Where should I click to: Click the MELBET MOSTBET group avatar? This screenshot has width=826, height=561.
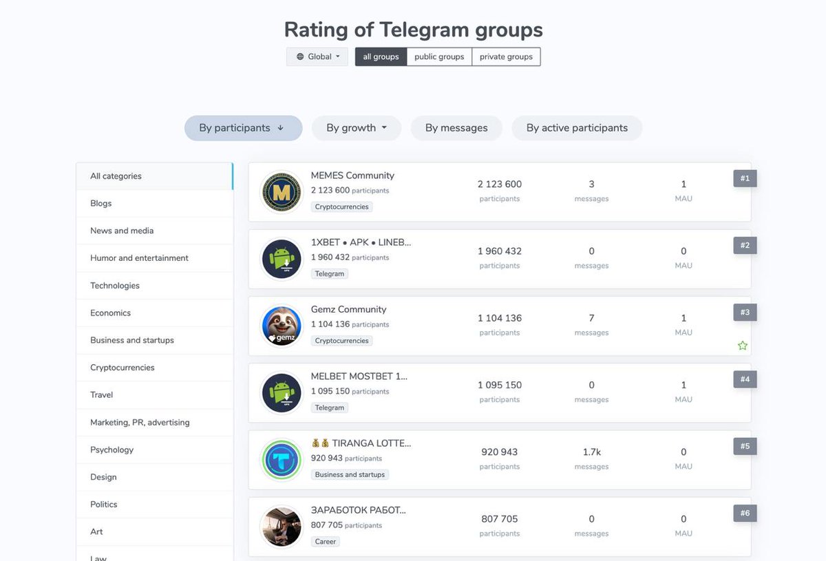(x=281, y=392)
